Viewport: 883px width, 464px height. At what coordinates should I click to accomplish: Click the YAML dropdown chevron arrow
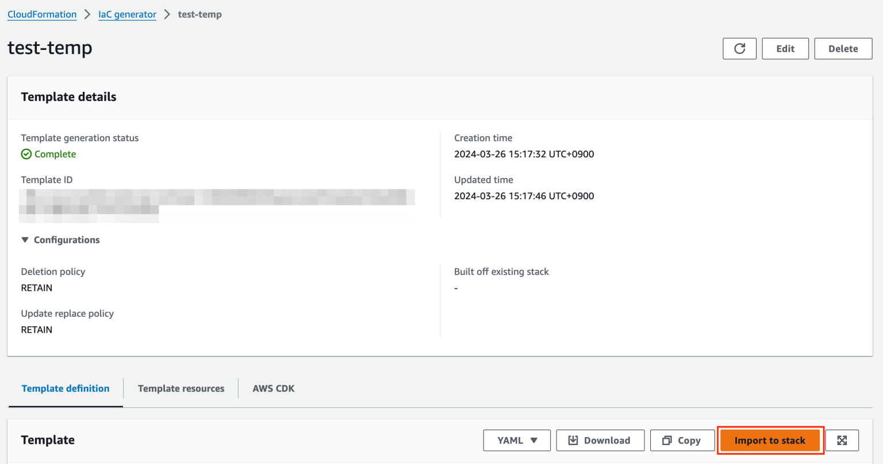pyautogui.click(x=533, y=440)
